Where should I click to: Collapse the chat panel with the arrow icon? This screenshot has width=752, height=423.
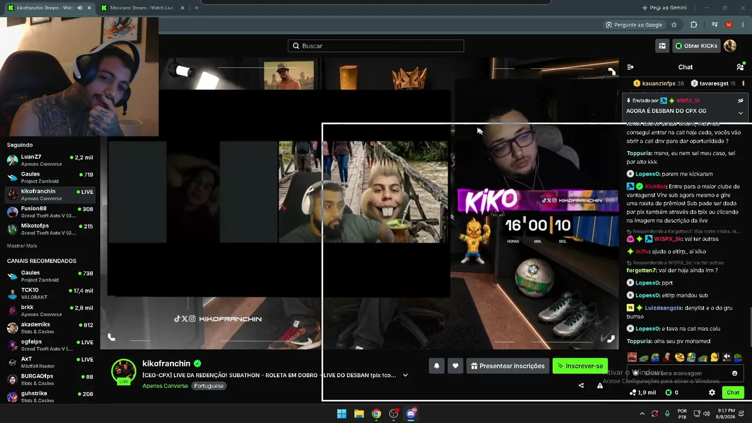[630, 67]
